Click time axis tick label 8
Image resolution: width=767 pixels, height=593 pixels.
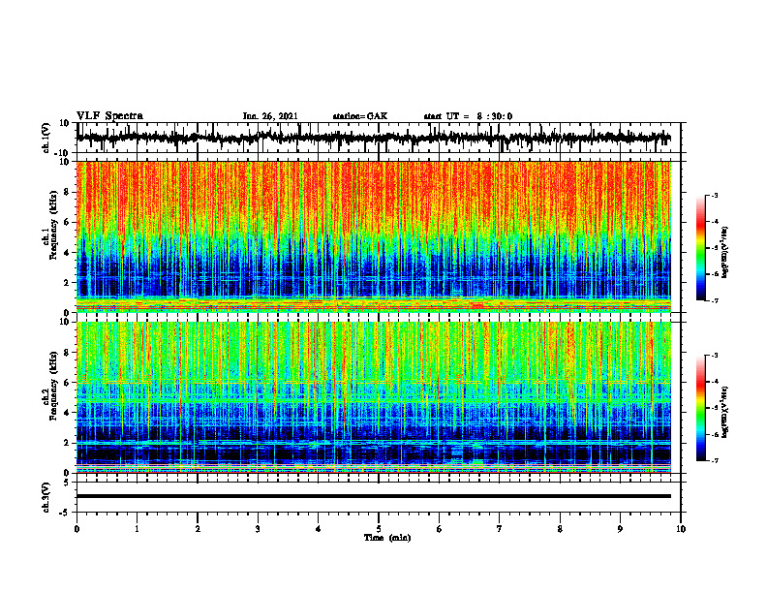[560, 529]
